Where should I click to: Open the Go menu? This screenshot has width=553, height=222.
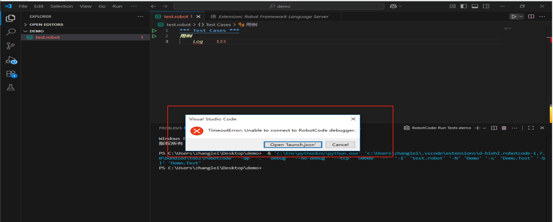tap(102, 6)
